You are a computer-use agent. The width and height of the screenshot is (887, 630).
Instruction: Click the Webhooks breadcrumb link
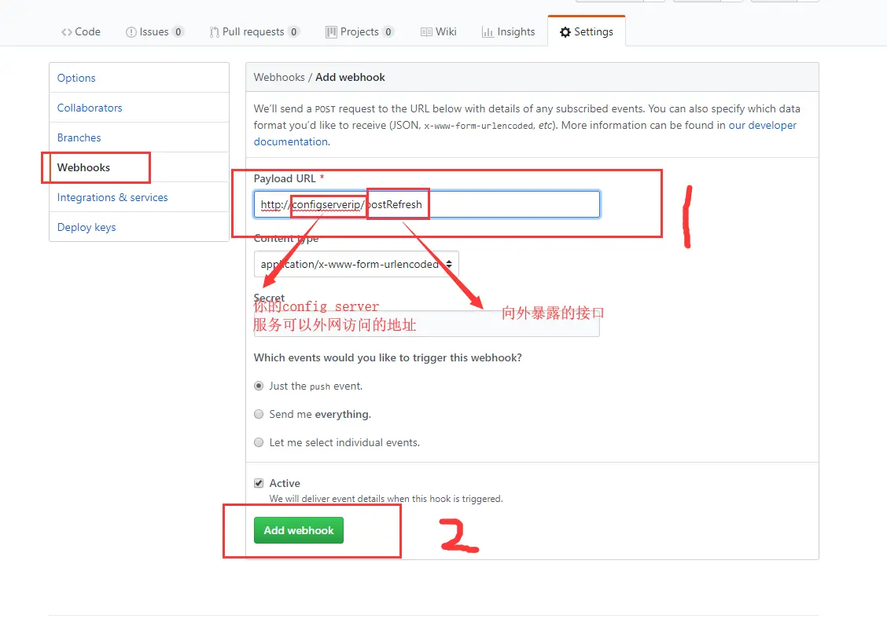(x=279, y=78)
